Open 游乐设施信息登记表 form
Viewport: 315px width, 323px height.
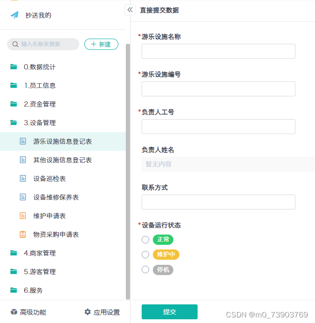tap(63, 141)
